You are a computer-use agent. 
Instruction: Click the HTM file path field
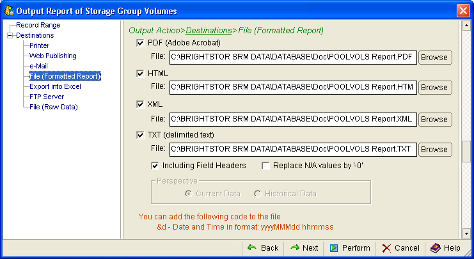293,88
